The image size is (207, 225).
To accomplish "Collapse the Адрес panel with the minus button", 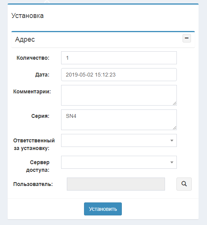I will tap(187, 38).
